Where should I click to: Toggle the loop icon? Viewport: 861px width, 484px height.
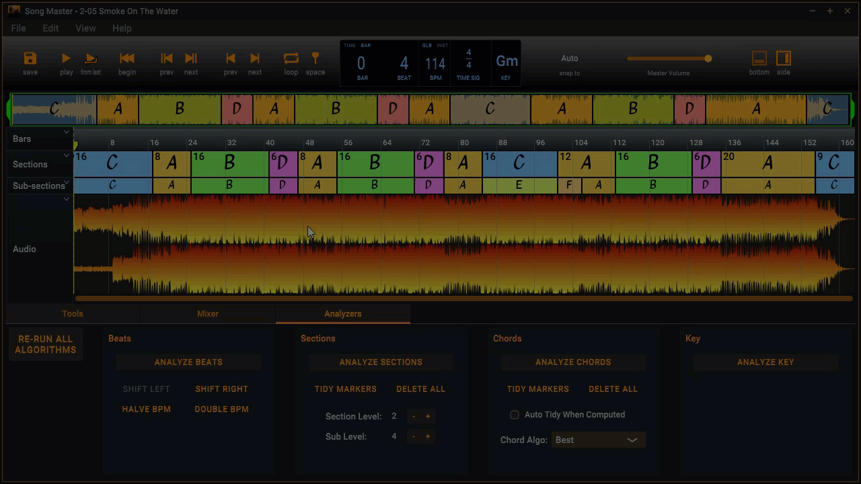point(291,59)
